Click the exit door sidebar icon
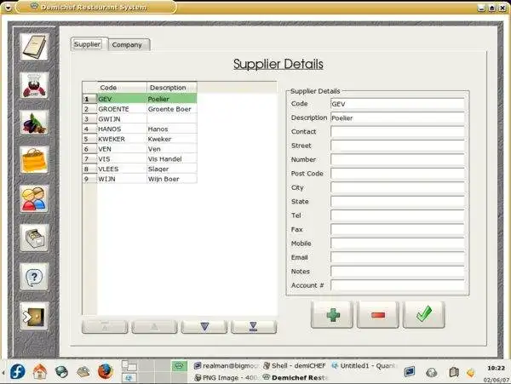The height and width of the screenshot is (384, 511). (x=34, y=316)
